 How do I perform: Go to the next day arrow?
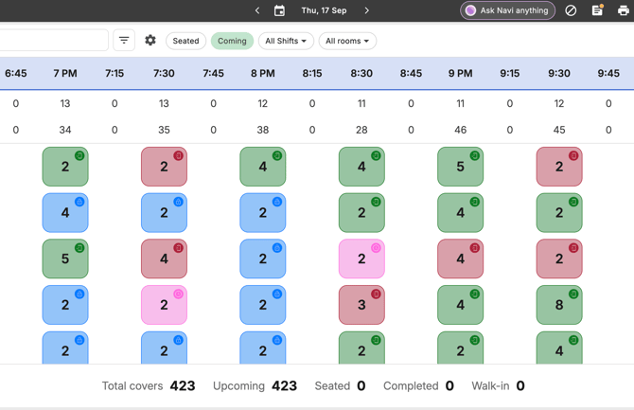tap(366, 10)
